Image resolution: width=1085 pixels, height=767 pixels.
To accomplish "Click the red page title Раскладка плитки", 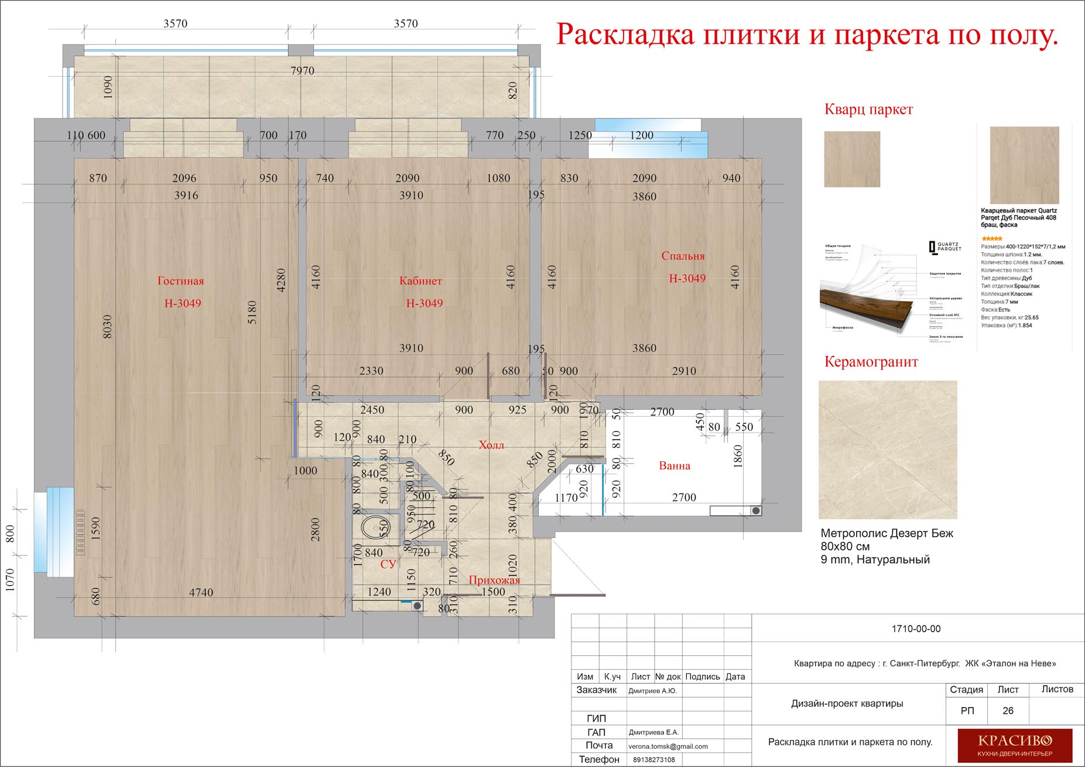I will point(807,35).
